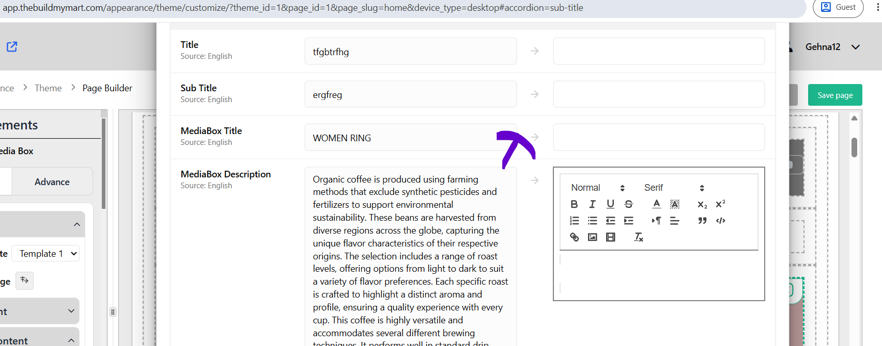Insert a bulleted list

point(592,221)
